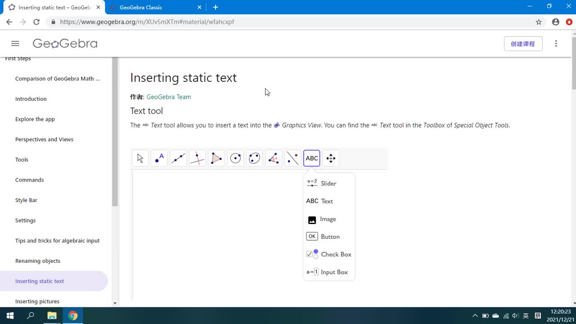Click the sidebar scrollbar down arrow
Viewport: 576px width, 324px height.
(x=115, y=303)
